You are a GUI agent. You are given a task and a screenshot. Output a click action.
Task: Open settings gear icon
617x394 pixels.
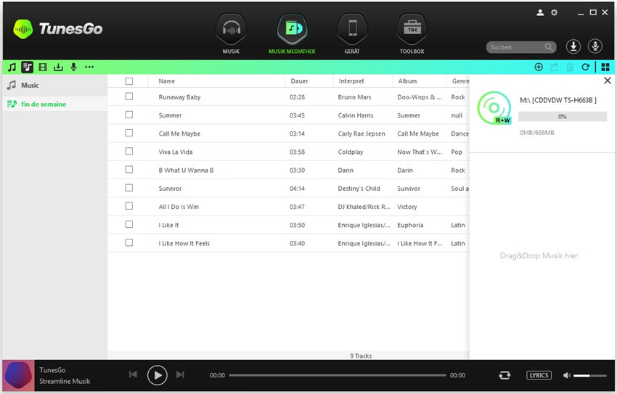pos(554,12)
